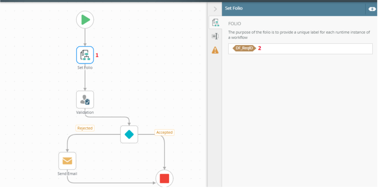Select the Set Folio step icon
This screenshot has width=378, height=189.
coord(85,55)
